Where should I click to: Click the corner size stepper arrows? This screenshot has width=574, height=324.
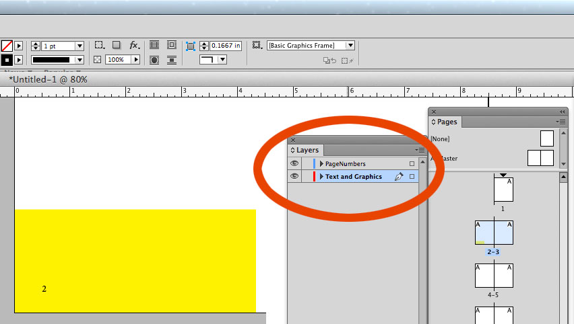(204, 46)
